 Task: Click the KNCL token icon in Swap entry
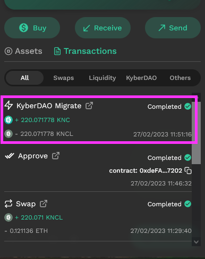8,217
